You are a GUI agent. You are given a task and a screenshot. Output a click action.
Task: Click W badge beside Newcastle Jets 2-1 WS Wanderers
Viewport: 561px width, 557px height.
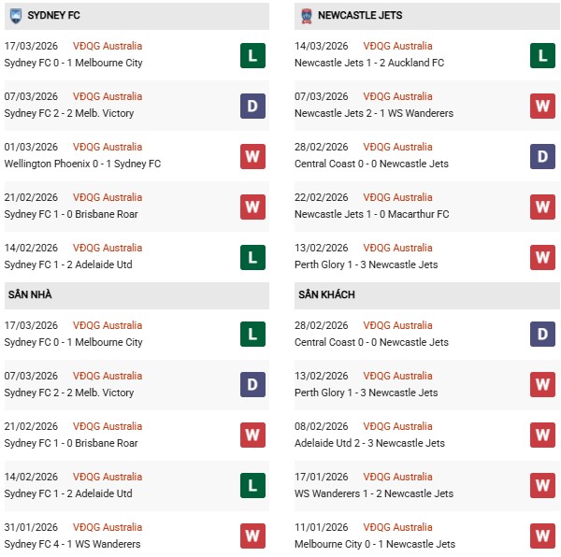(x=542, y=106)
